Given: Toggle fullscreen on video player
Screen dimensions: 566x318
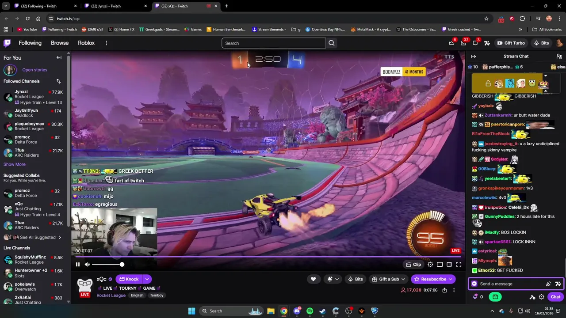Looking at the screenshot, I should point(459,265).
